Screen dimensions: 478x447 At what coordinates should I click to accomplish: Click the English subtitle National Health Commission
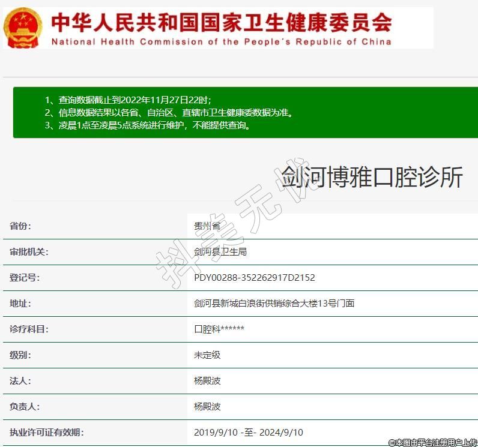221,42
